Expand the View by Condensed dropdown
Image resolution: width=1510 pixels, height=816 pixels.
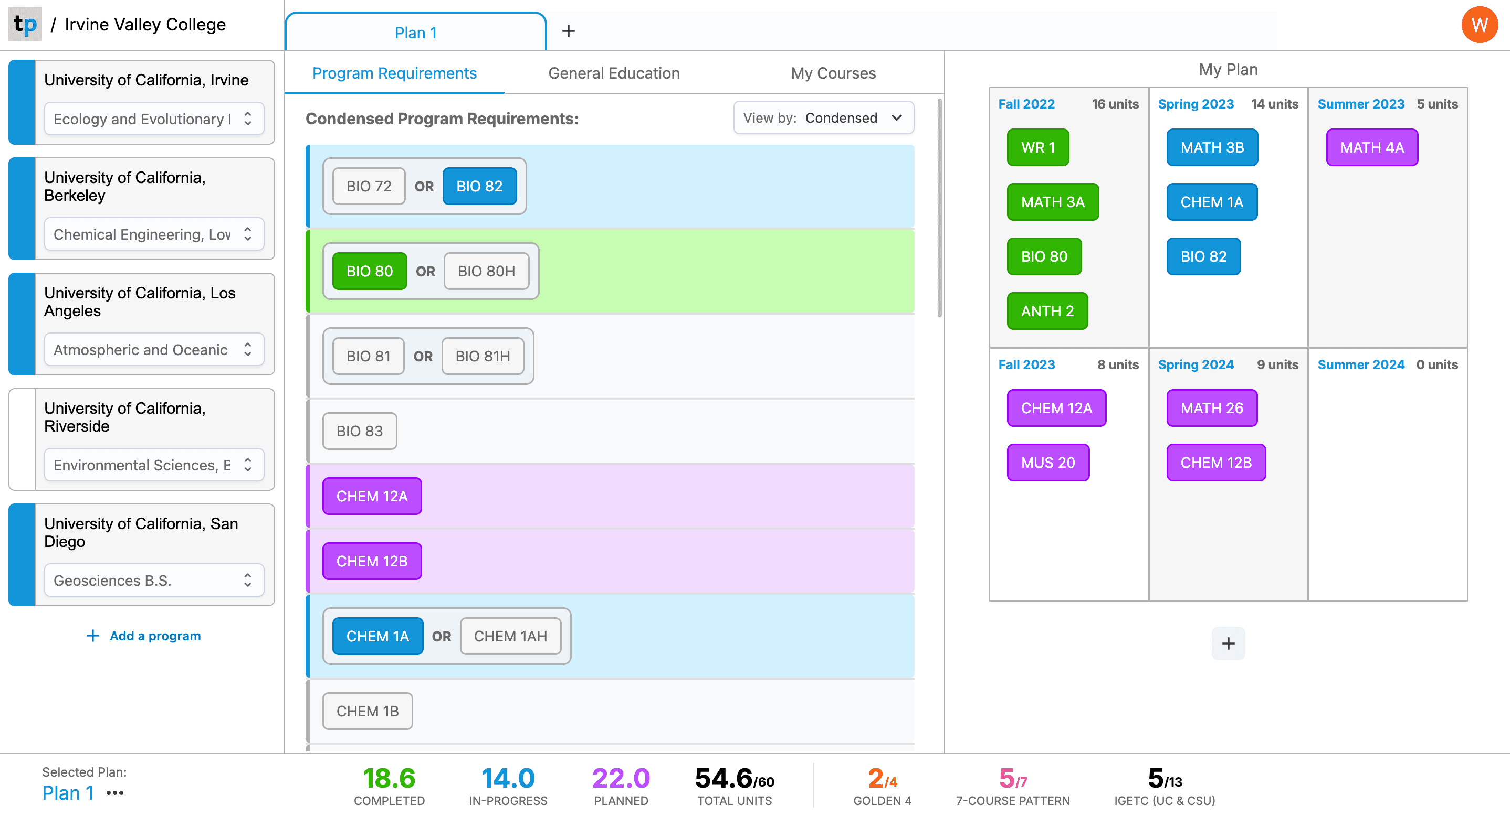[823, 117]
